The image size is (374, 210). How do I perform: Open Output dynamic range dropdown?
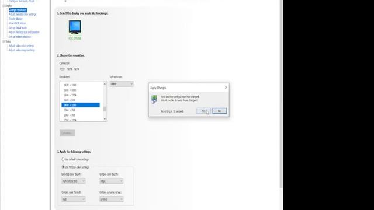[112, 199]
